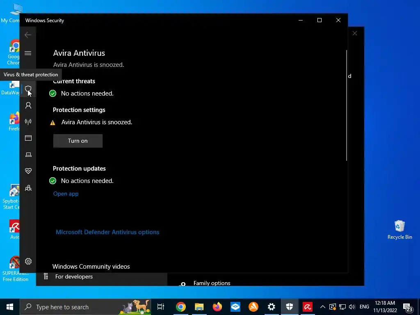Image resolution: width=420 pixels, height=315 pixels.
Task: Click the Windows Security vertical scrollbar
Action: point(347,105)
